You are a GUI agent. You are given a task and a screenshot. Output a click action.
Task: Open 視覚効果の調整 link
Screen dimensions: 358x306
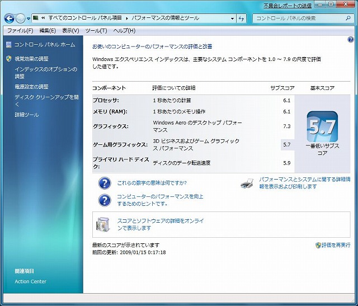tap(31, 59)
